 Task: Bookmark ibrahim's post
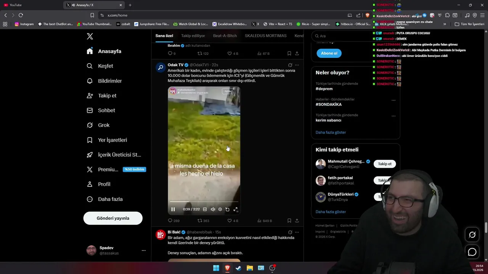(x=289, y=54)
